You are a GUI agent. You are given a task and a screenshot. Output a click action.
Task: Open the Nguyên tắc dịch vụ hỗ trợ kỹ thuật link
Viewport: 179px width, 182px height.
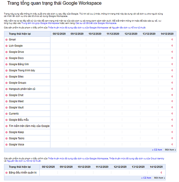[x=128, y=28]
